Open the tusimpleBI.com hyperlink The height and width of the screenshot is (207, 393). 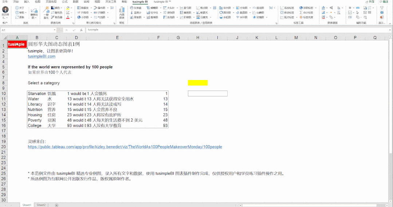[42, 56]
